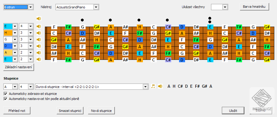The width and height of the screenshot is (277, 117).
Task: Open the Ukázat všechny dropdown
Action: click(x=225, y=7)
